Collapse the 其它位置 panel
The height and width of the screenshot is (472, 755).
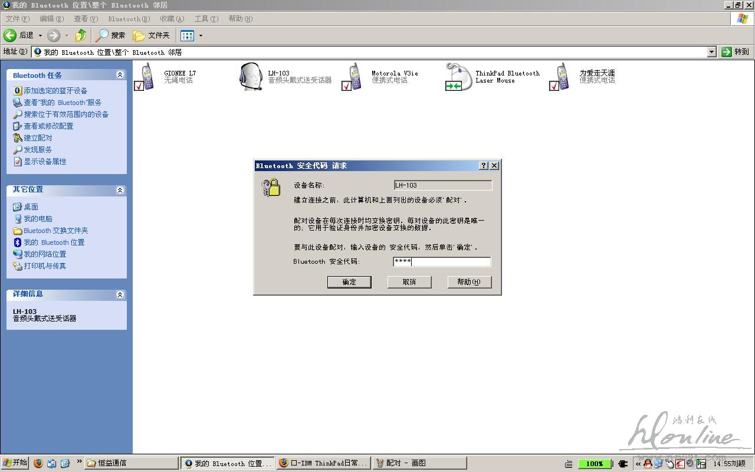[x=120, y=190]
